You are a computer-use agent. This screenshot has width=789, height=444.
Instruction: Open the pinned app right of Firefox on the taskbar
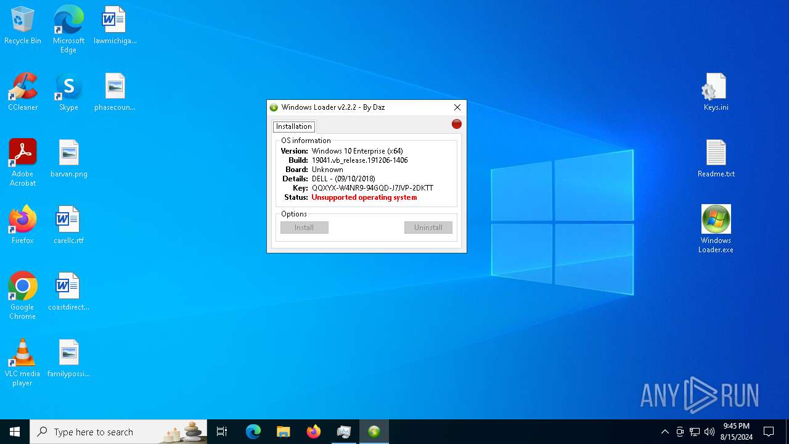pos(344,432)
